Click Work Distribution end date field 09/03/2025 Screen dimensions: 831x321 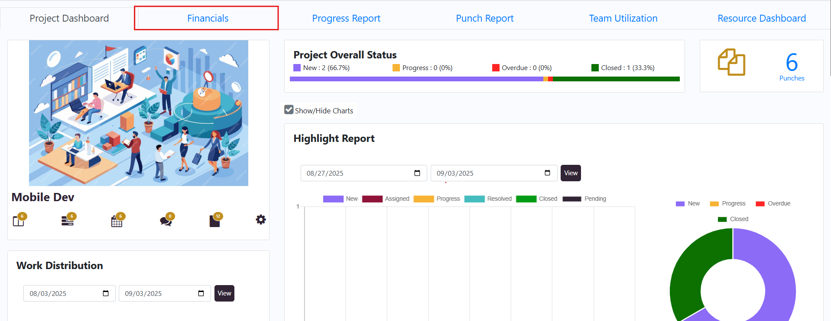pyautogui.click(x=165, y=293)
